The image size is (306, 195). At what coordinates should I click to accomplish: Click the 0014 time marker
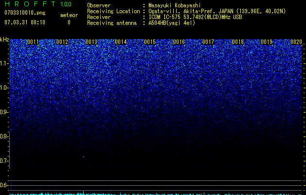(x=121, y=42)
